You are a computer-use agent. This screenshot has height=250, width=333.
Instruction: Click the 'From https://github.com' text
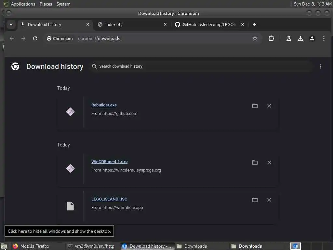pos(114,114)
